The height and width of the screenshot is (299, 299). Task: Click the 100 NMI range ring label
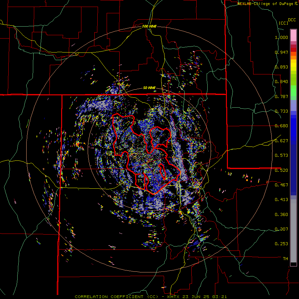click(x=149, y=26)
